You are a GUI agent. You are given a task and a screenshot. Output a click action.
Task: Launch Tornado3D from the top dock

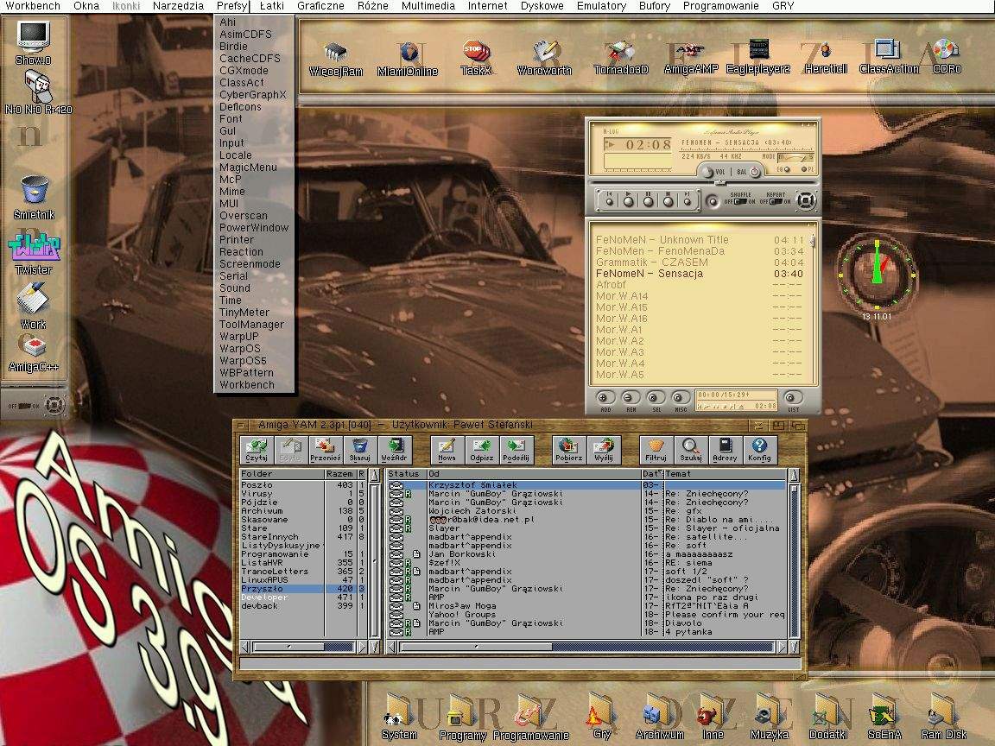(x=621, y=59)
